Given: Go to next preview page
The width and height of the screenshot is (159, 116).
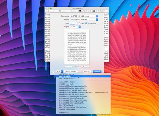Looking at the screenshot, I should tap(83, 67).
